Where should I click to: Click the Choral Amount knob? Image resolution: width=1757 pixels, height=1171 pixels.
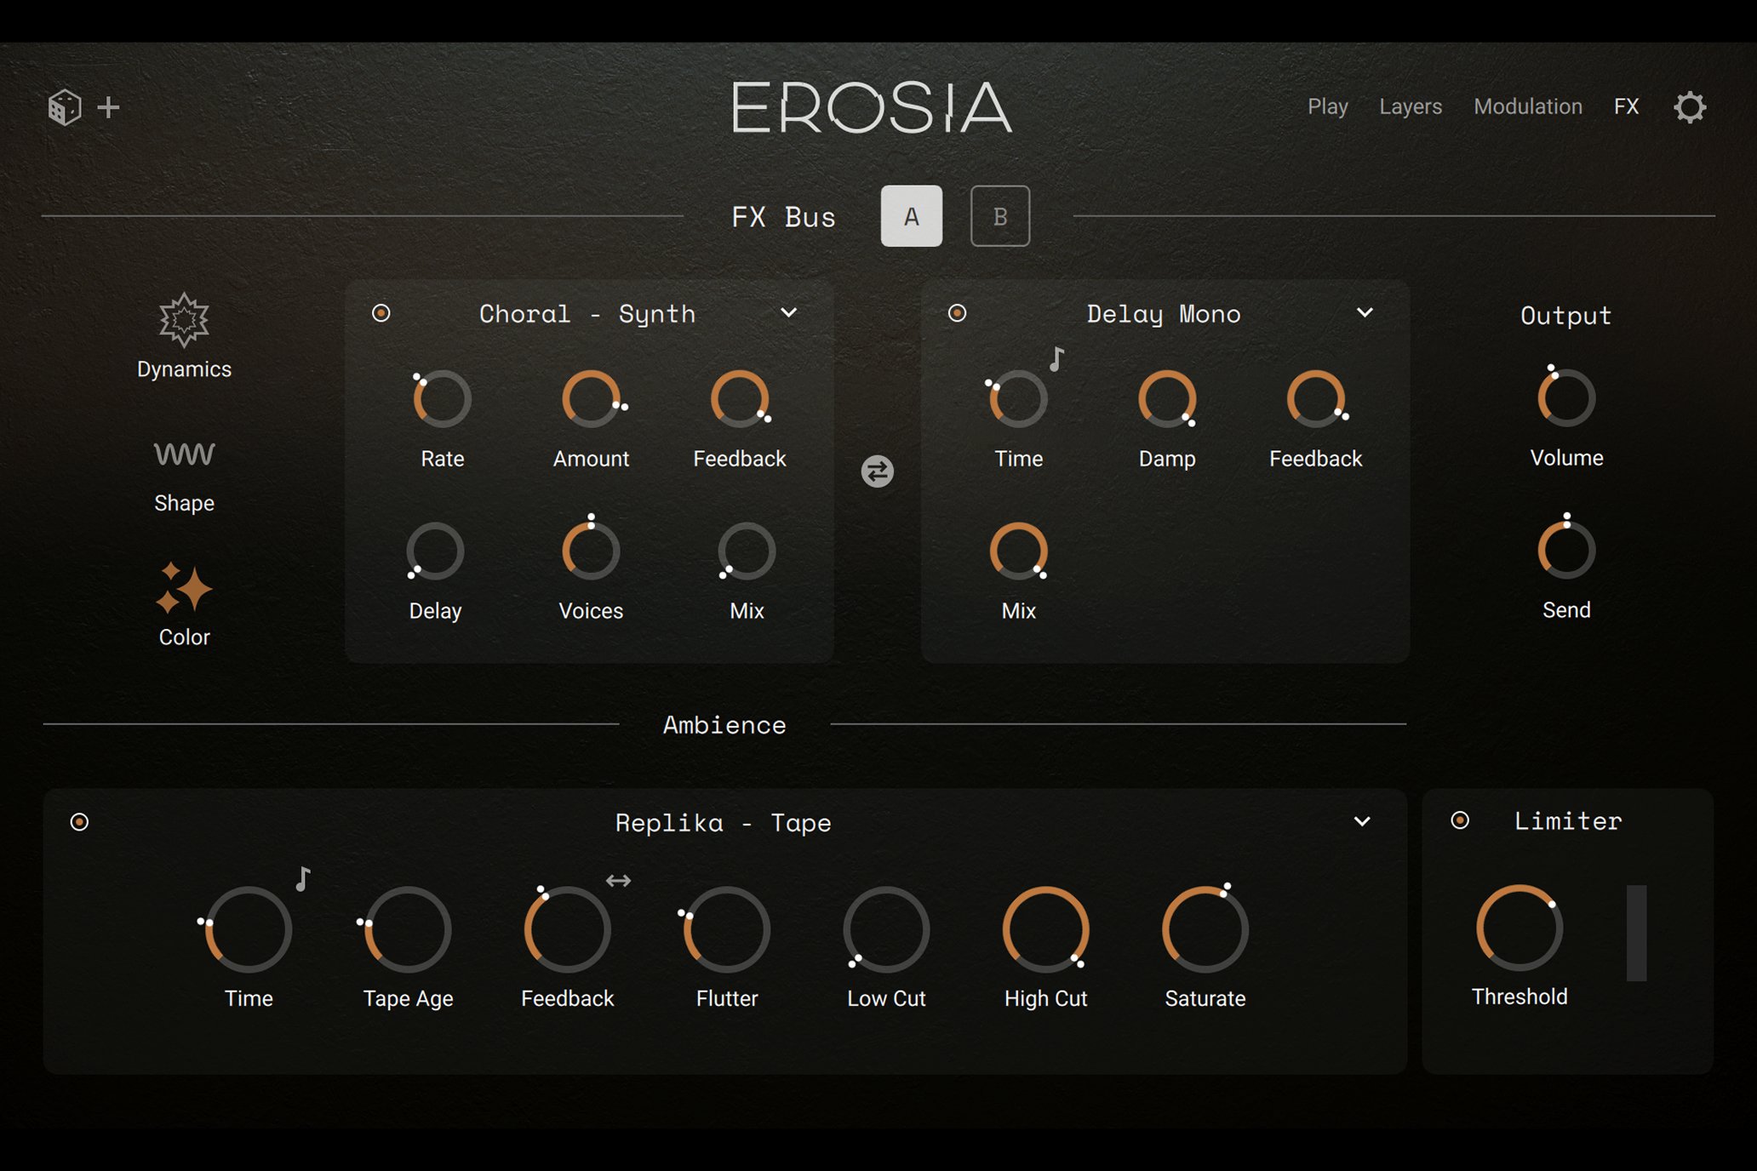point(591,398)
